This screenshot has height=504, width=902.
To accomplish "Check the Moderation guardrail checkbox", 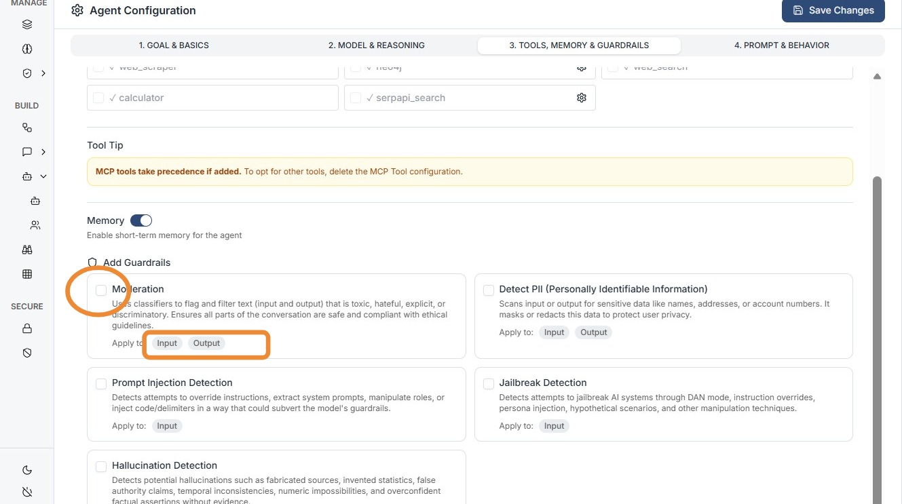I will coord(101,290).
